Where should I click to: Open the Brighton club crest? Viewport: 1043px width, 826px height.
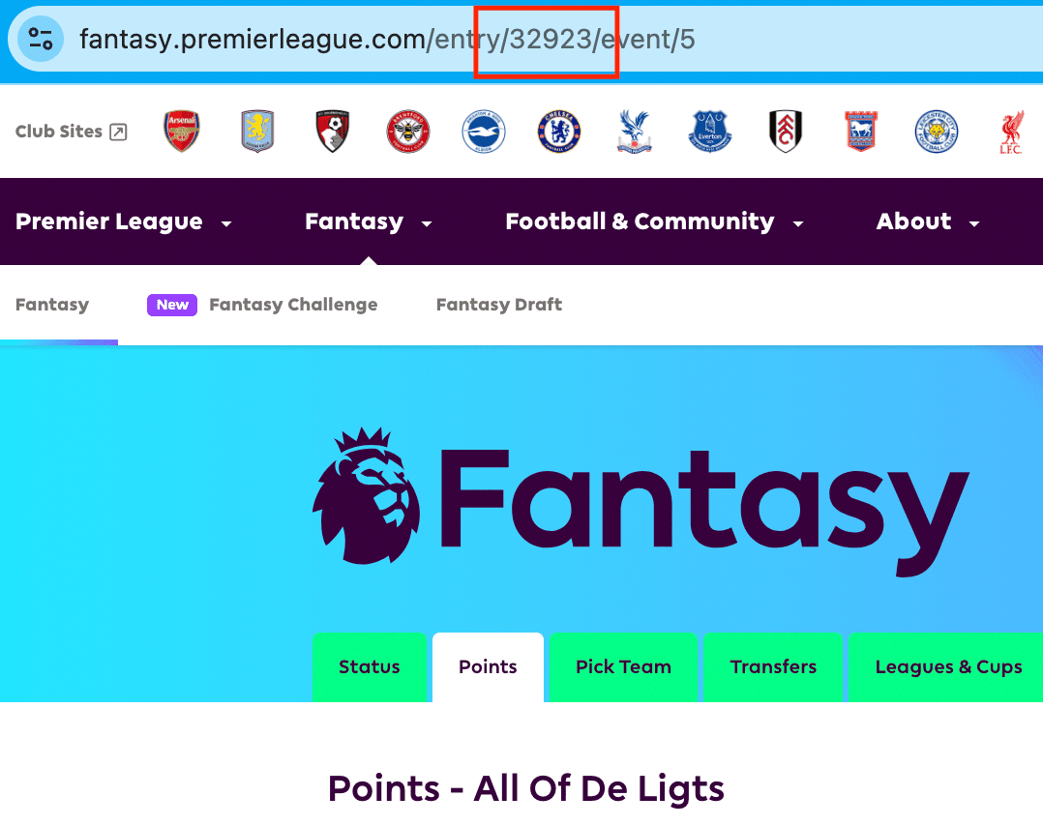tap(484, 131)
